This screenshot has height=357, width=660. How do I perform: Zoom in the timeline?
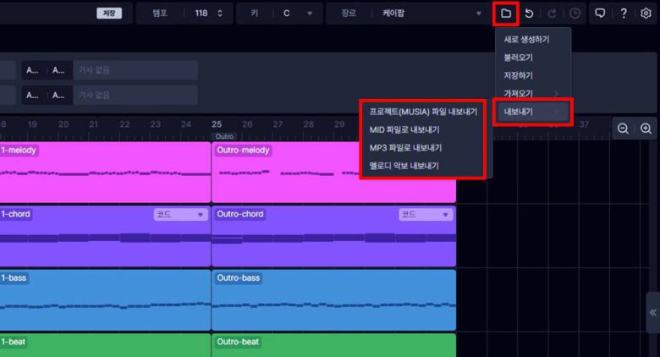[x=646, y=129]
